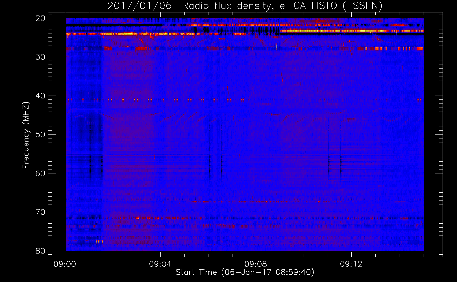The height and width of the screenshot is (282, 457).
Task: Click the "40" frequency tick label
Action: coord(40,96)
